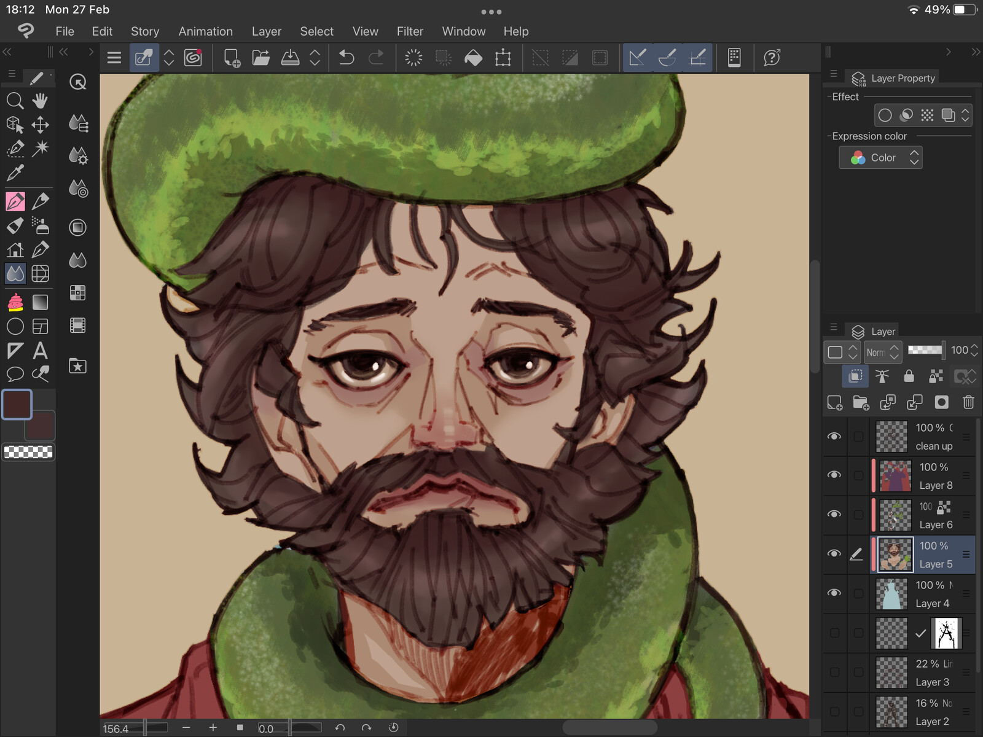Image resolution: width=983 pixels, height=737 pixels.
Task: Open the layer blending mode dropdown
Action: click(882, 352)
